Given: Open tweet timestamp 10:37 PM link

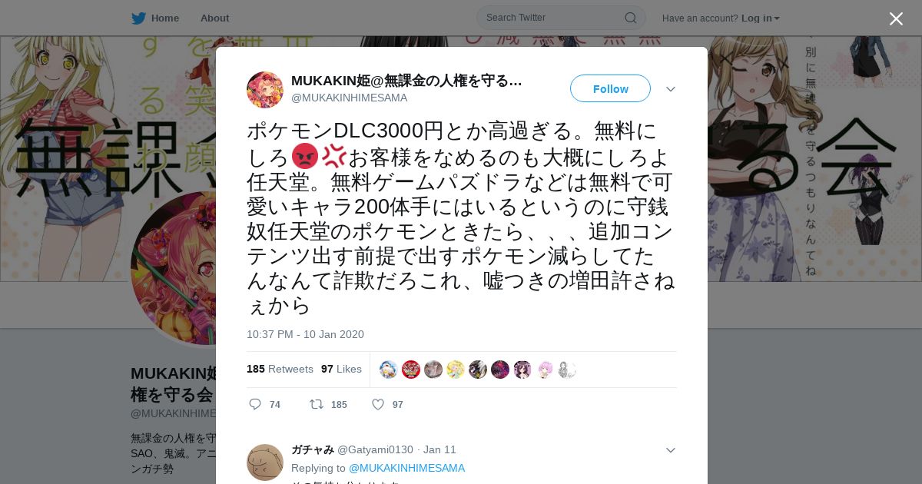Looking at the screenshot, I should point(305,334).
